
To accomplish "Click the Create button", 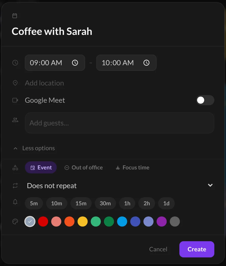I will (x=197, y=249).
